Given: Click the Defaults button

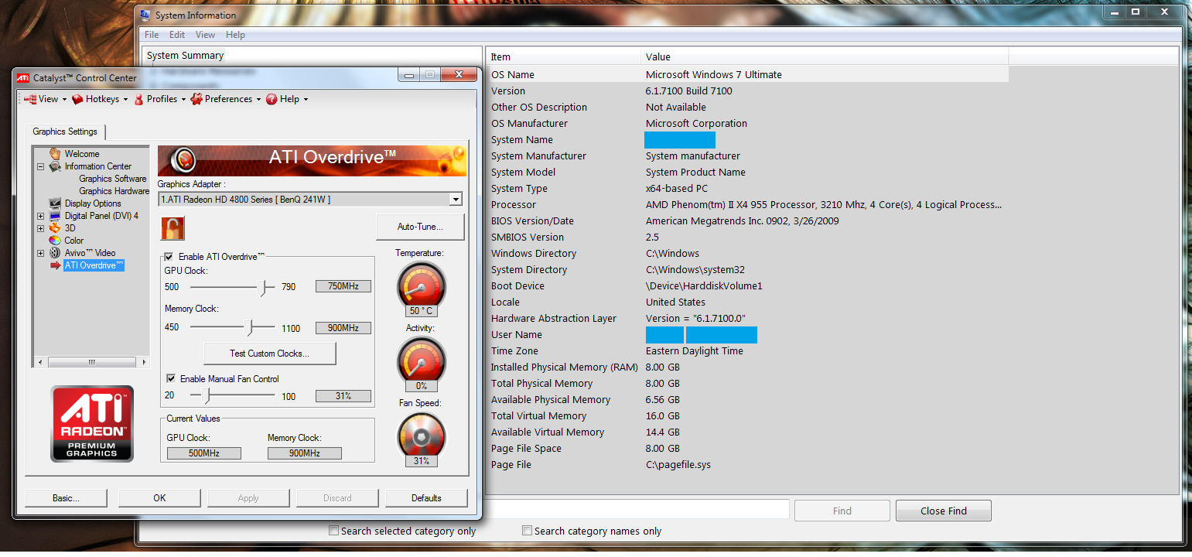Looking at the screenshot, I should click(426, 498).
